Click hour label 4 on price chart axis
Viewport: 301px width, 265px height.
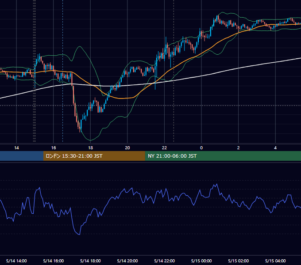click(275, 148)
